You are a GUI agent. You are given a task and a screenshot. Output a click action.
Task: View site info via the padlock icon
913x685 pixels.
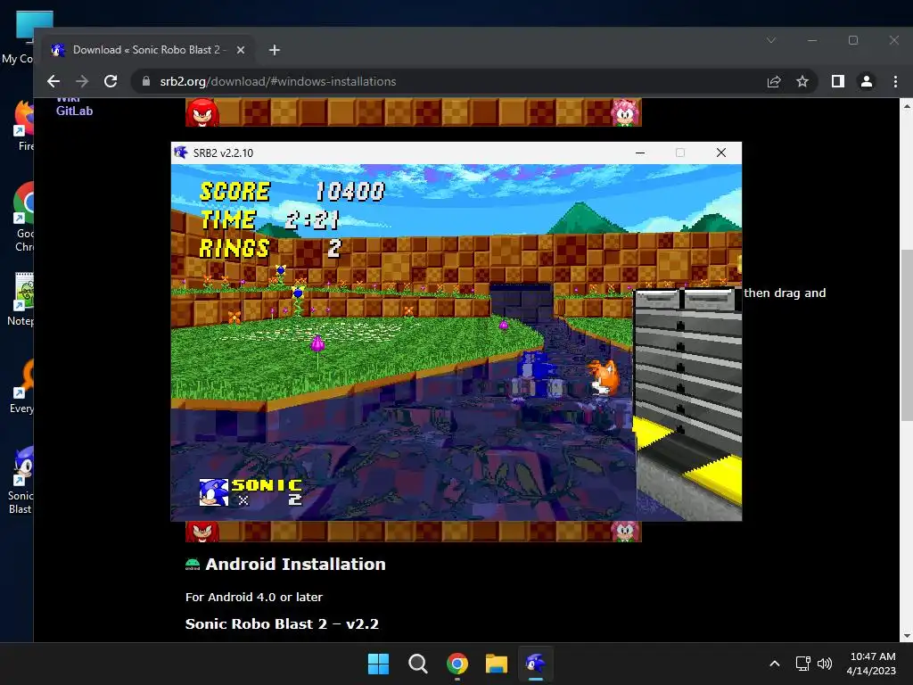point(146,81)
